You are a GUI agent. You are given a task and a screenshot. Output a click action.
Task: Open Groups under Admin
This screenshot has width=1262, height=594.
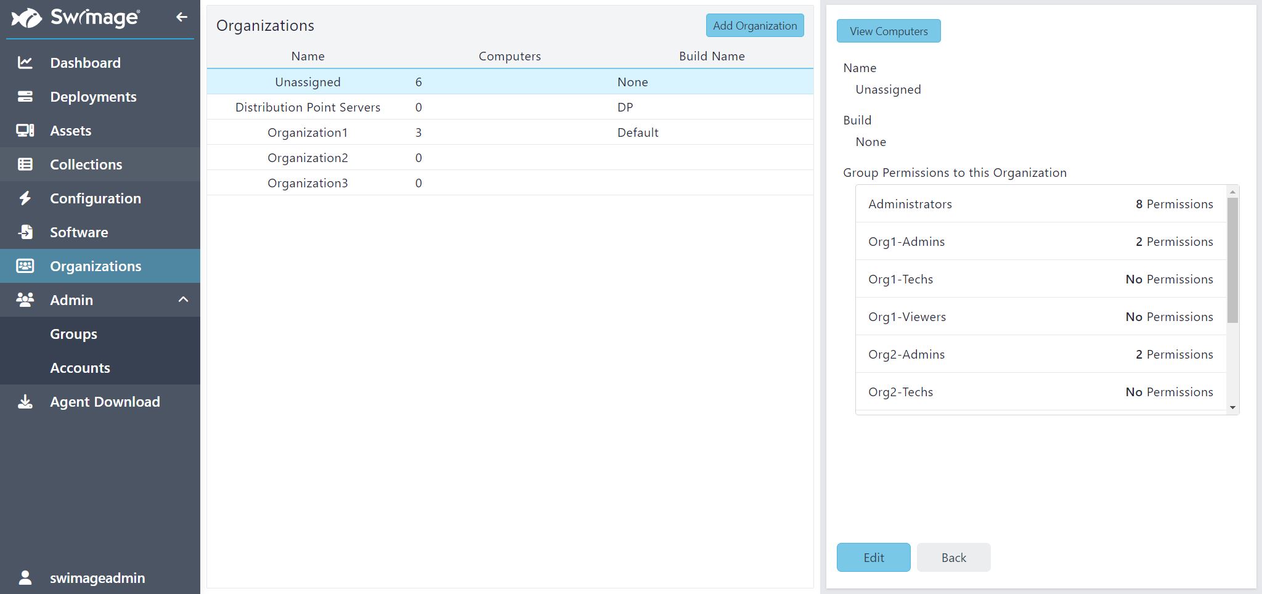100,333
